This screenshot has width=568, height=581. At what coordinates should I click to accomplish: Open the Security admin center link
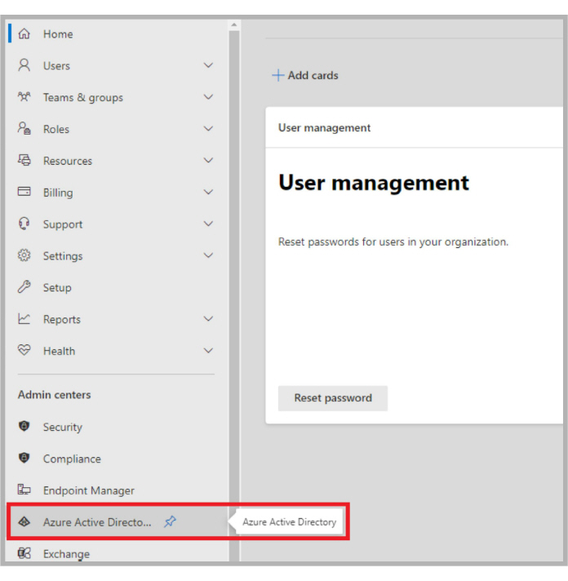click(117, 427)
